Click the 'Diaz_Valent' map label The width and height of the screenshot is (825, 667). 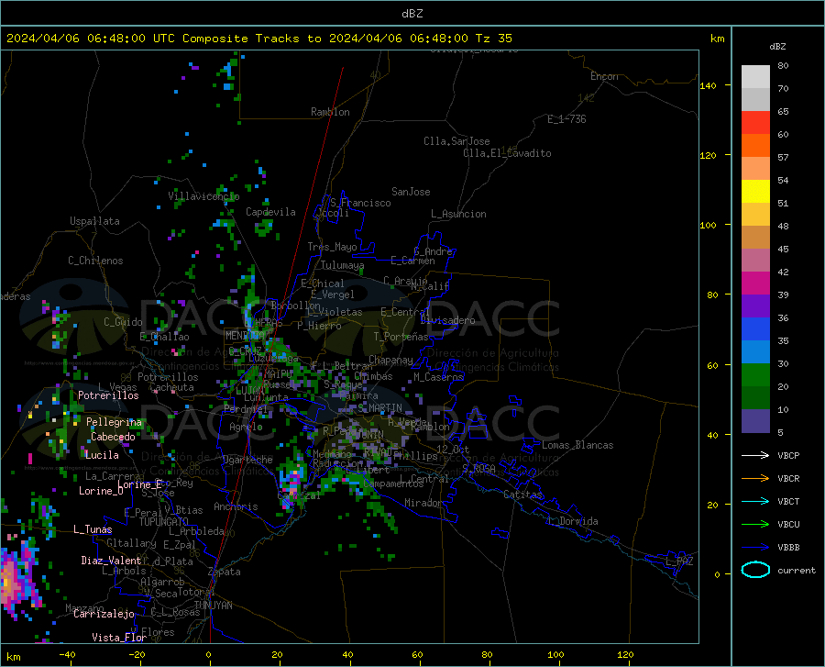point(111,561)
